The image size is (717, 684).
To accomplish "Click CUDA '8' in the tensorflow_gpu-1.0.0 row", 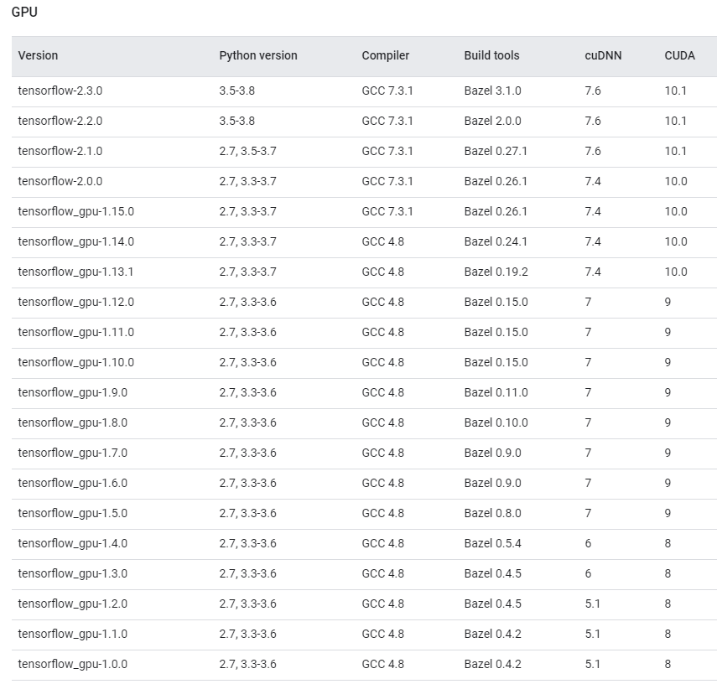I will click(x=668, y=664).
